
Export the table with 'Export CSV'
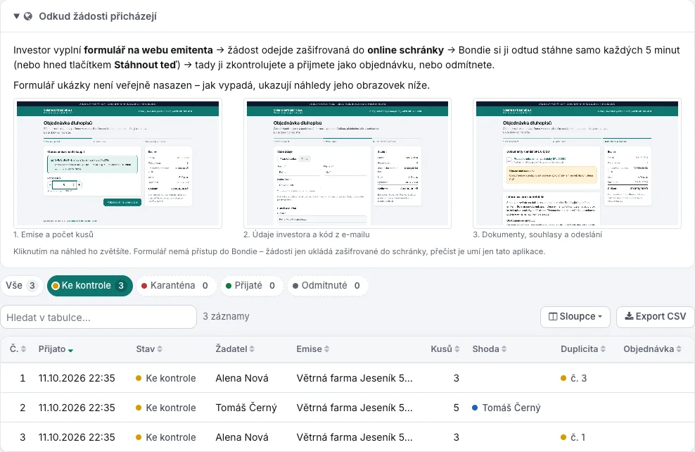point(655,317)
